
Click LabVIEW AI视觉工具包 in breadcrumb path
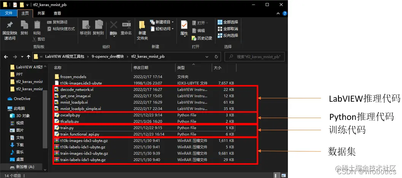[x=65, y=57]
